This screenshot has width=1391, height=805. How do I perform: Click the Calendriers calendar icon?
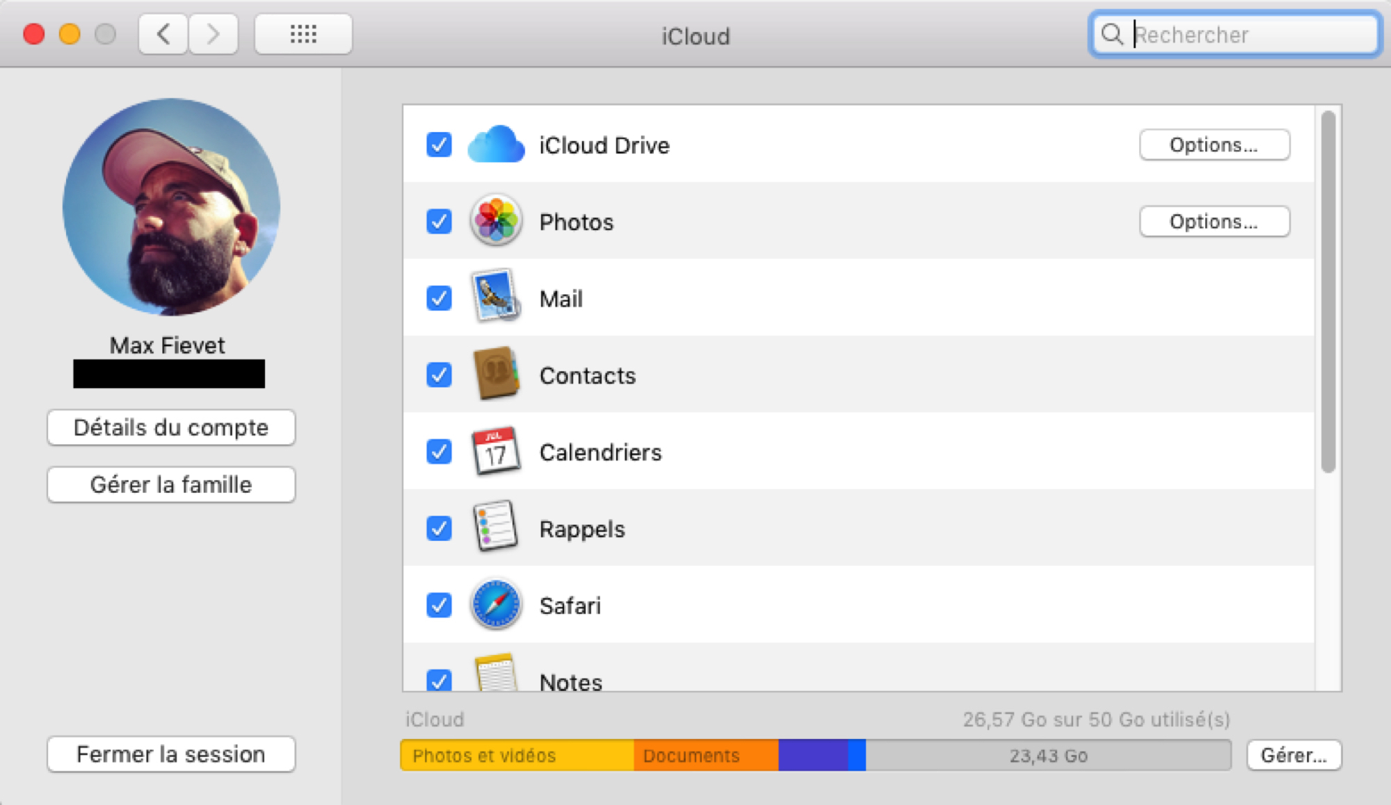click(x=496, y=451)
